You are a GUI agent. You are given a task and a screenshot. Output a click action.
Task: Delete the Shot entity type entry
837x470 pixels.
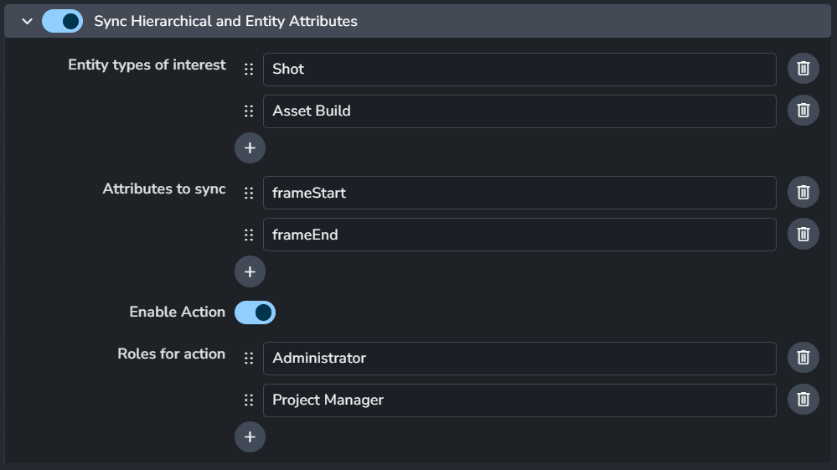pos(803,69)
